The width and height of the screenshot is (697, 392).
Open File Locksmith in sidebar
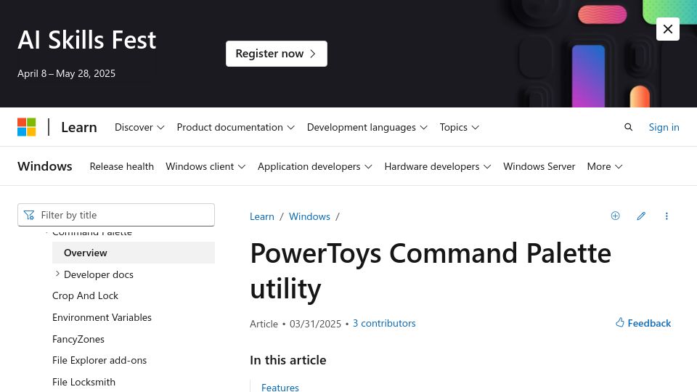[x=83, y=383]
